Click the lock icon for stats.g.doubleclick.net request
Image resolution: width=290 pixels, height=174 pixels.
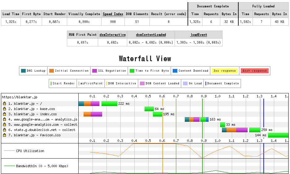pos(5,130)
